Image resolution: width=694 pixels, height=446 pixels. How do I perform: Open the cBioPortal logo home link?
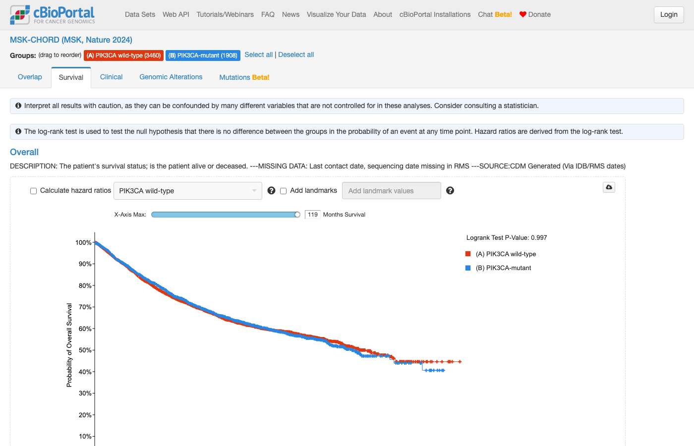click(x=53, y=15)
